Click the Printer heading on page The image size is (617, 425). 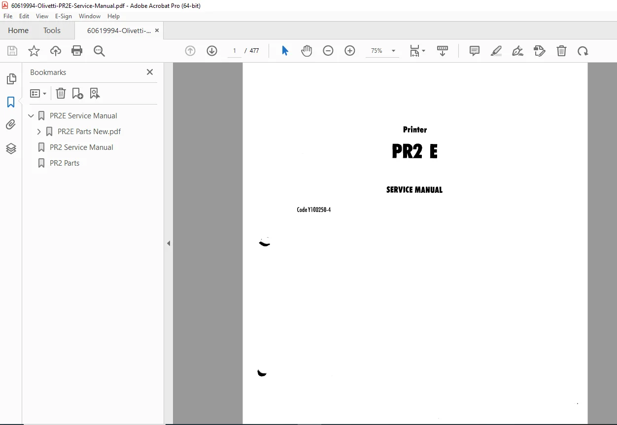point(415,130)
